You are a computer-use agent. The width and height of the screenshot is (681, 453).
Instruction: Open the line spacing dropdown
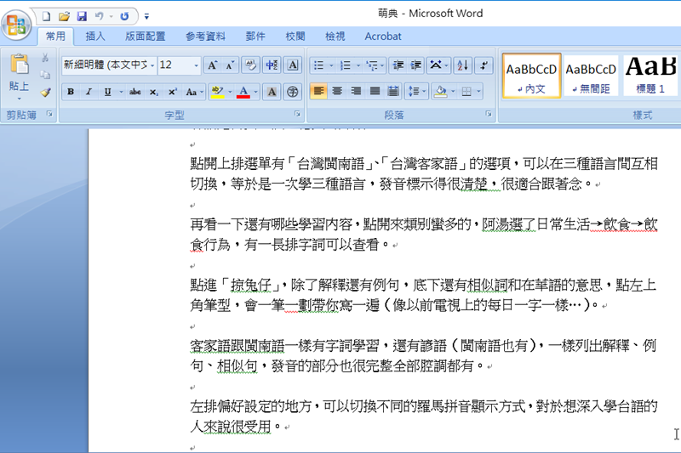click(416, 92)
